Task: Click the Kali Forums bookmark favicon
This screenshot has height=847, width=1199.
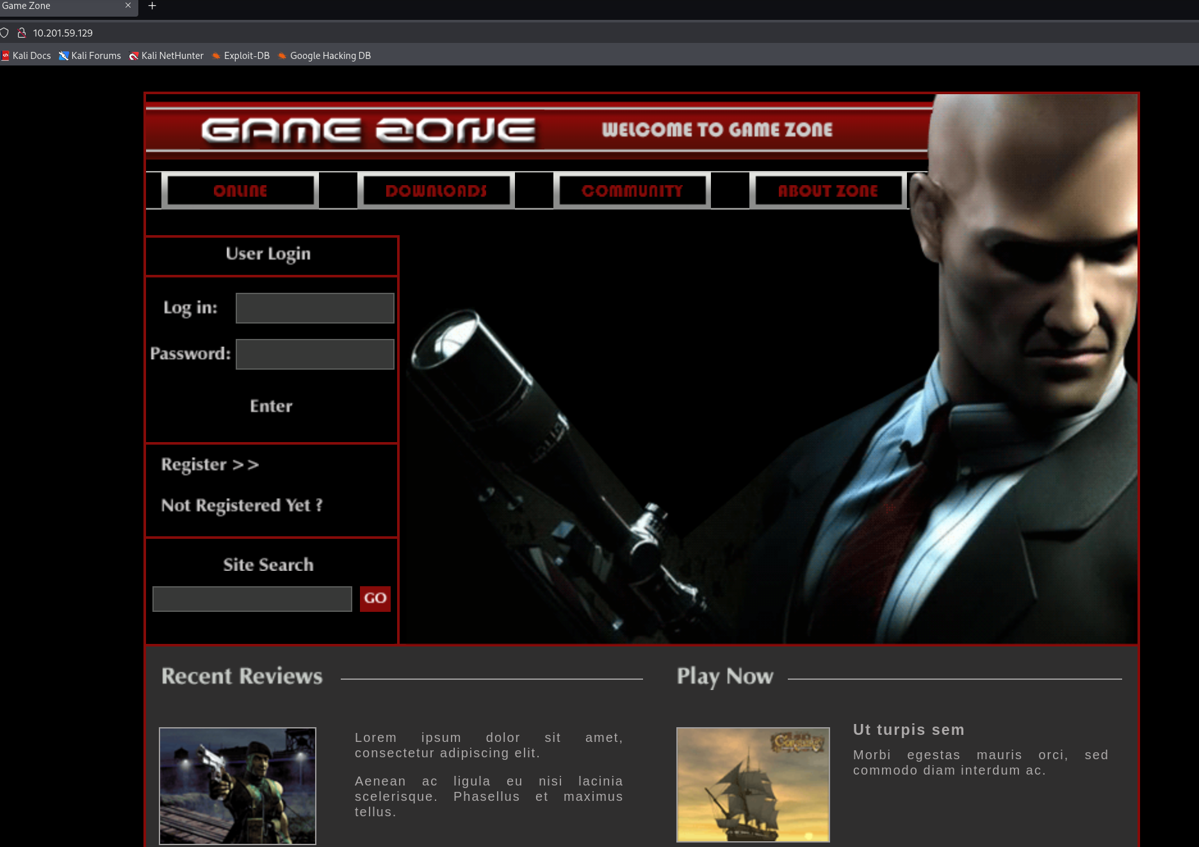Action: [x=63, y=56]
